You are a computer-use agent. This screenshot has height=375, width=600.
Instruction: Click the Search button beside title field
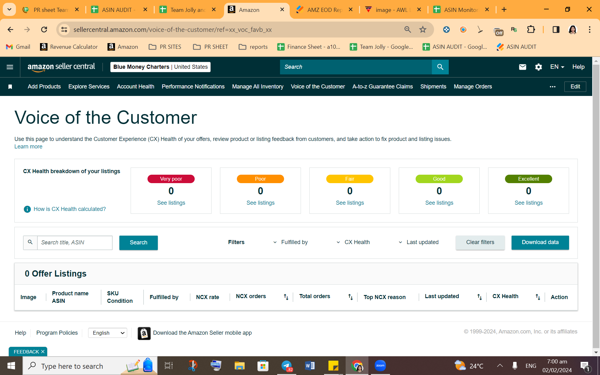click(138, 243)
